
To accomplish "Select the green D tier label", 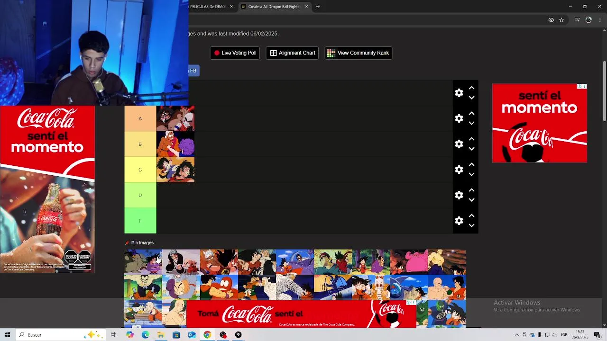I will pyautogui.click(x=140, y=195).
